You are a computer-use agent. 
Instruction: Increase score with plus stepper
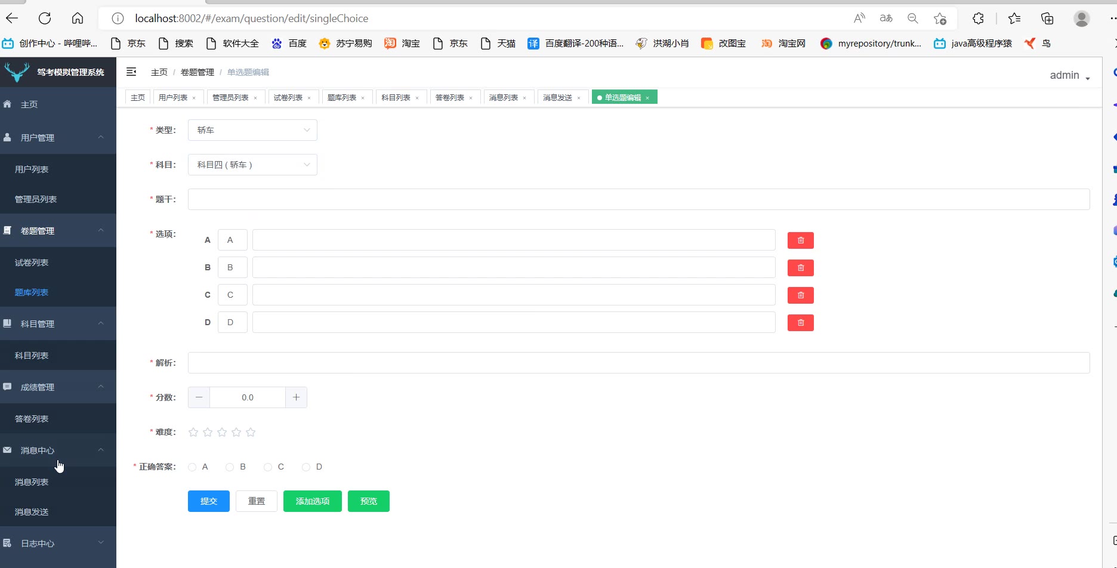pyautogui.click(x=296, y=397)
